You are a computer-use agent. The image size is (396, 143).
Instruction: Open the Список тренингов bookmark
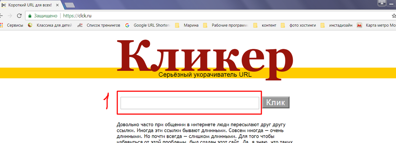point(99,25)
